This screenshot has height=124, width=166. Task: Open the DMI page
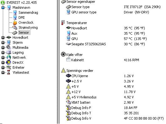22,17
